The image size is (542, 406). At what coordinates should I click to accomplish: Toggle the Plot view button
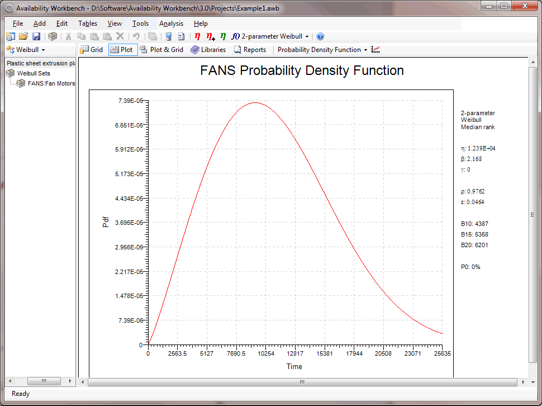[x=122, y=50]
